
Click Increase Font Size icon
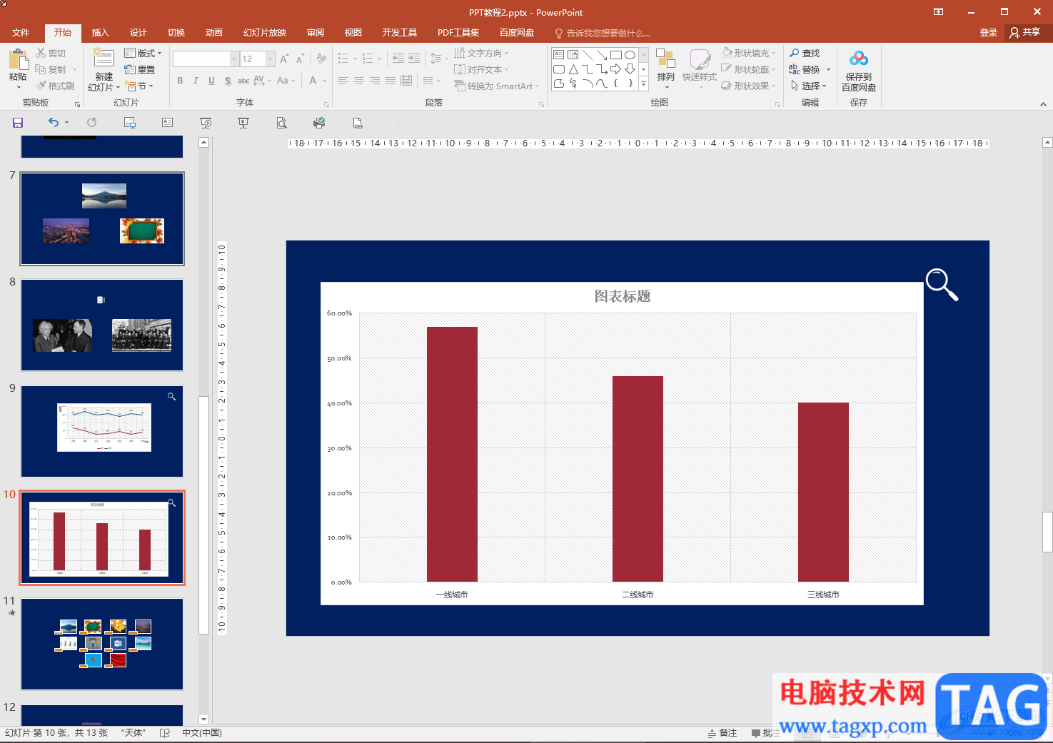coord(284,59)
